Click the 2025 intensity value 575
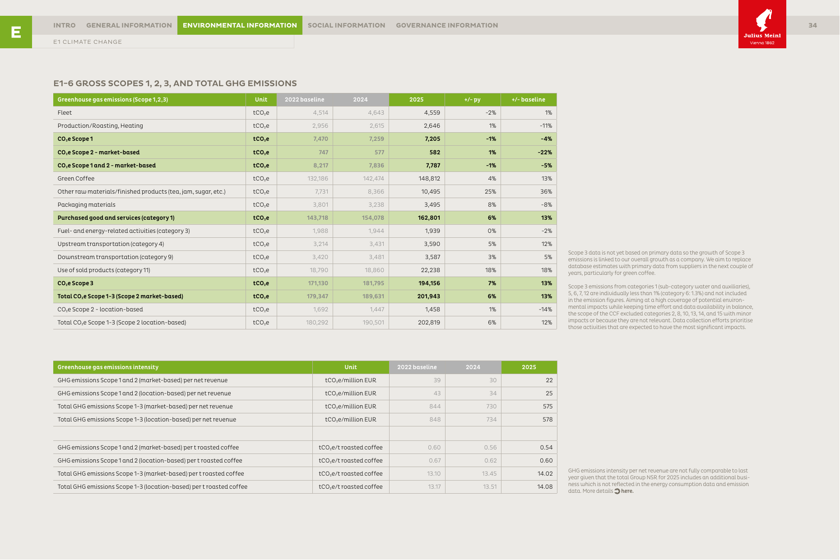The width and height of the screenshot is (840, 560). coord(548,407)
